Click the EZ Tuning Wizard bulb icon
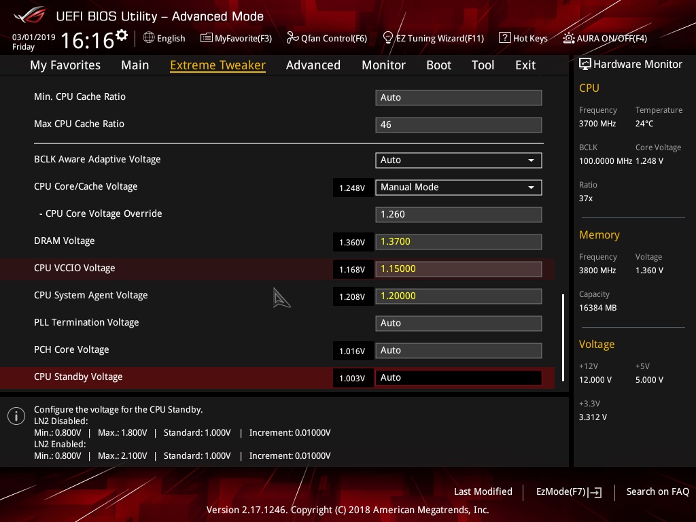 (x=388, y=38)
